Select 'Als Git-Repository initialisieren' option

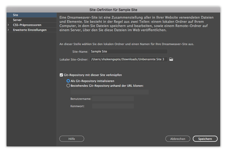[x=68, y=81]
